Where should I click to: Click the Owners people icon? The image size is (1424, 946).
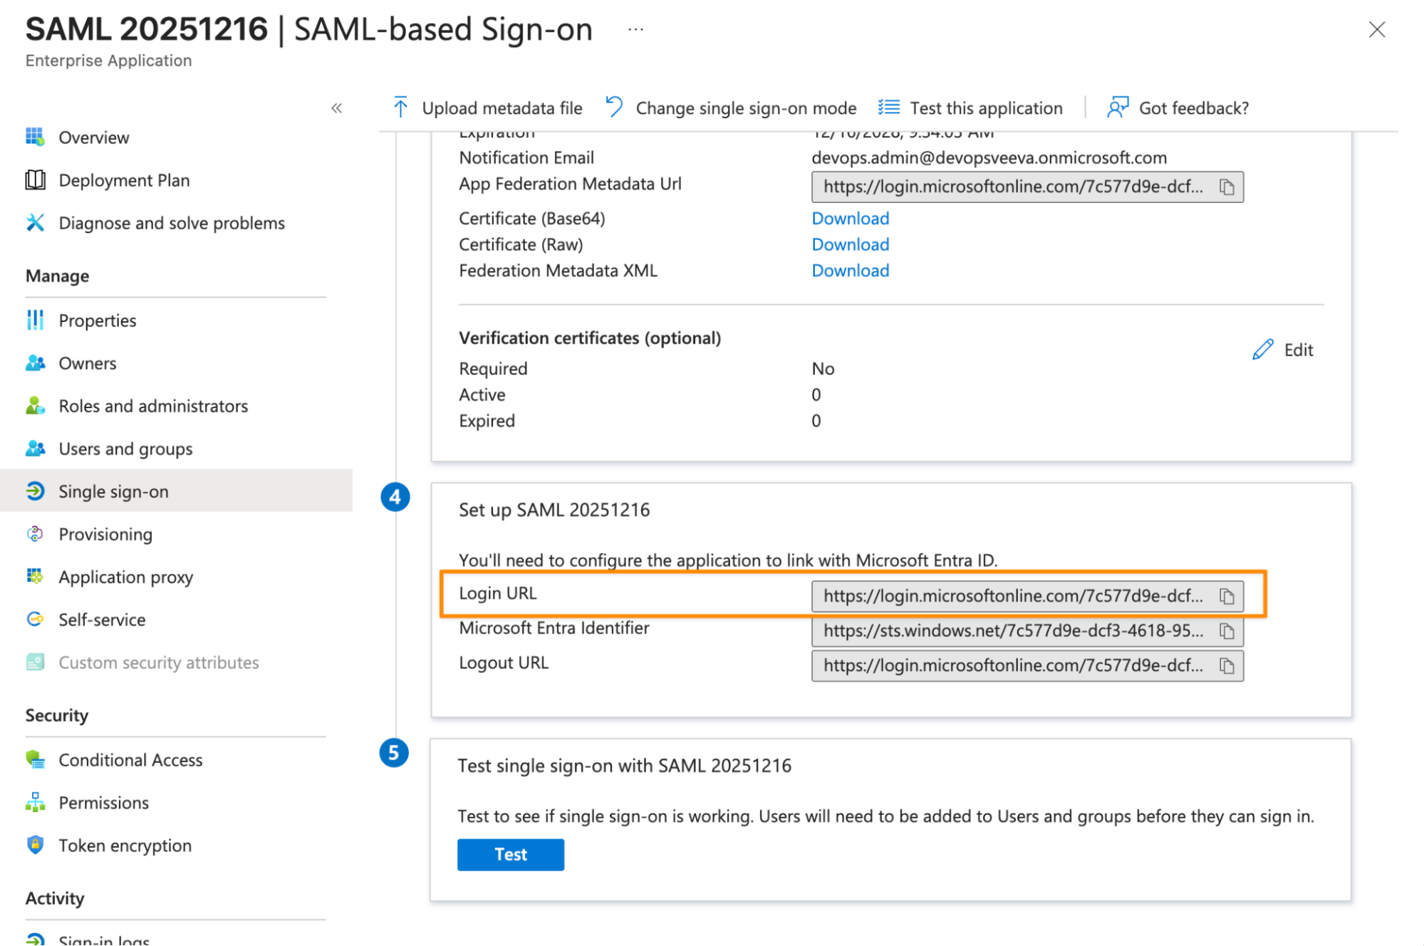pos(35,363)
